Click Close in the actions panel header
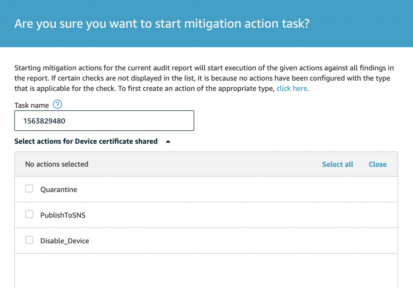The image size is (413, 288). [x=378, y=164]
